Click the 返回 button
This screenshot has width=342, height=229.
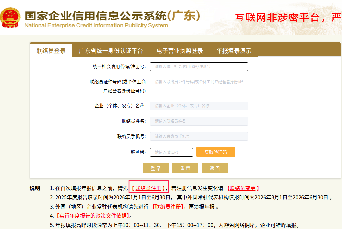tap(215, 168)
